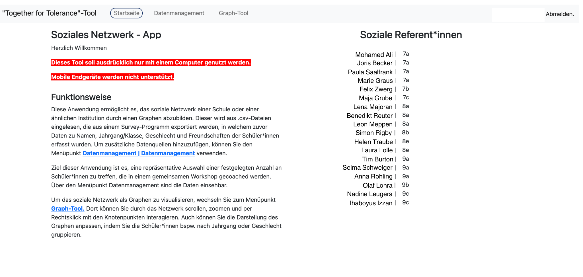
Task: Switch to the Datenmanagement menu item
Action: 179,13
